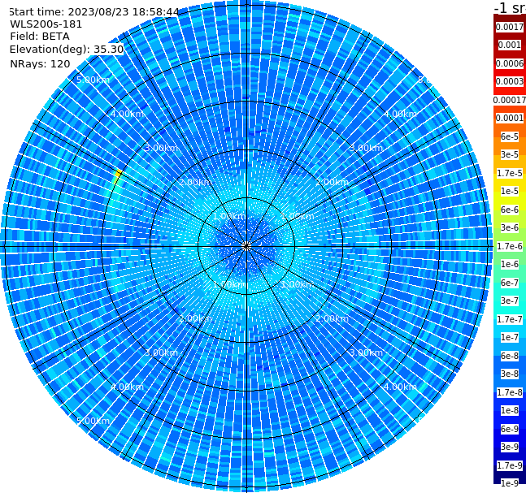Select the 3e-7 colorbar tick
This screenshot has height=493, width=526.
pyautogui.click(x=510, y=301)
